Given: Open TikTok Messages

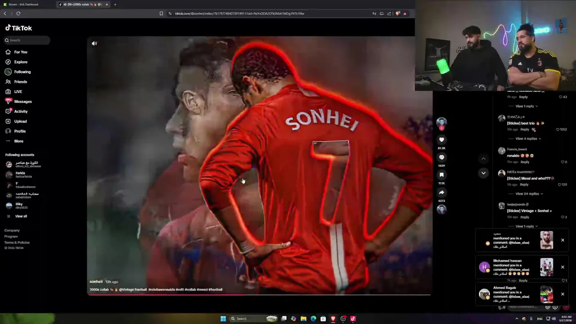Looking at the screenshot, I should click(x=18, y=102).
